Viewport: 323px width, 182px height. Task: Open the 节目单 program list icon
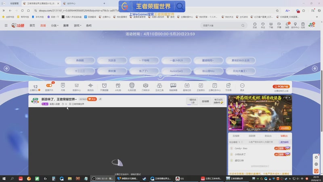tap(229, 87)
